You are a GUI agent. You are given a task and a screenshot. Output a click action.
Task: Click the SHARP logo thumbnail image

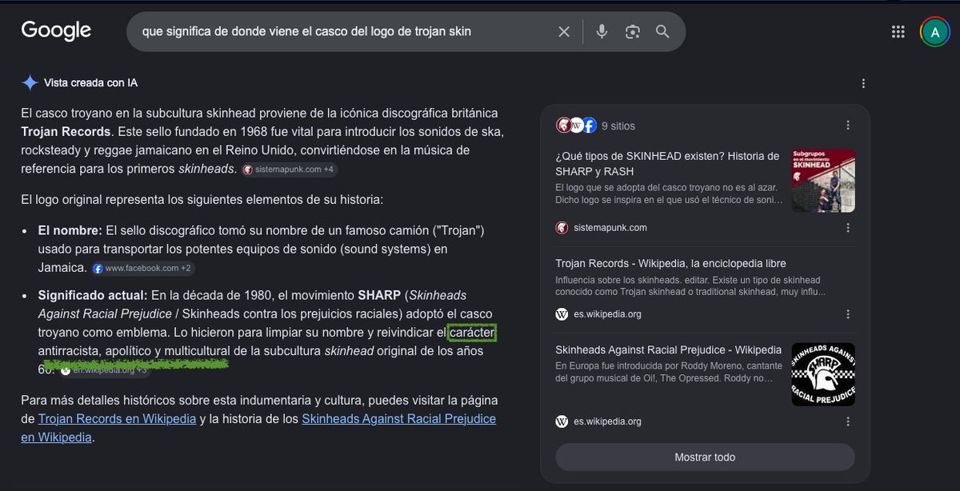tap(823, 374)
